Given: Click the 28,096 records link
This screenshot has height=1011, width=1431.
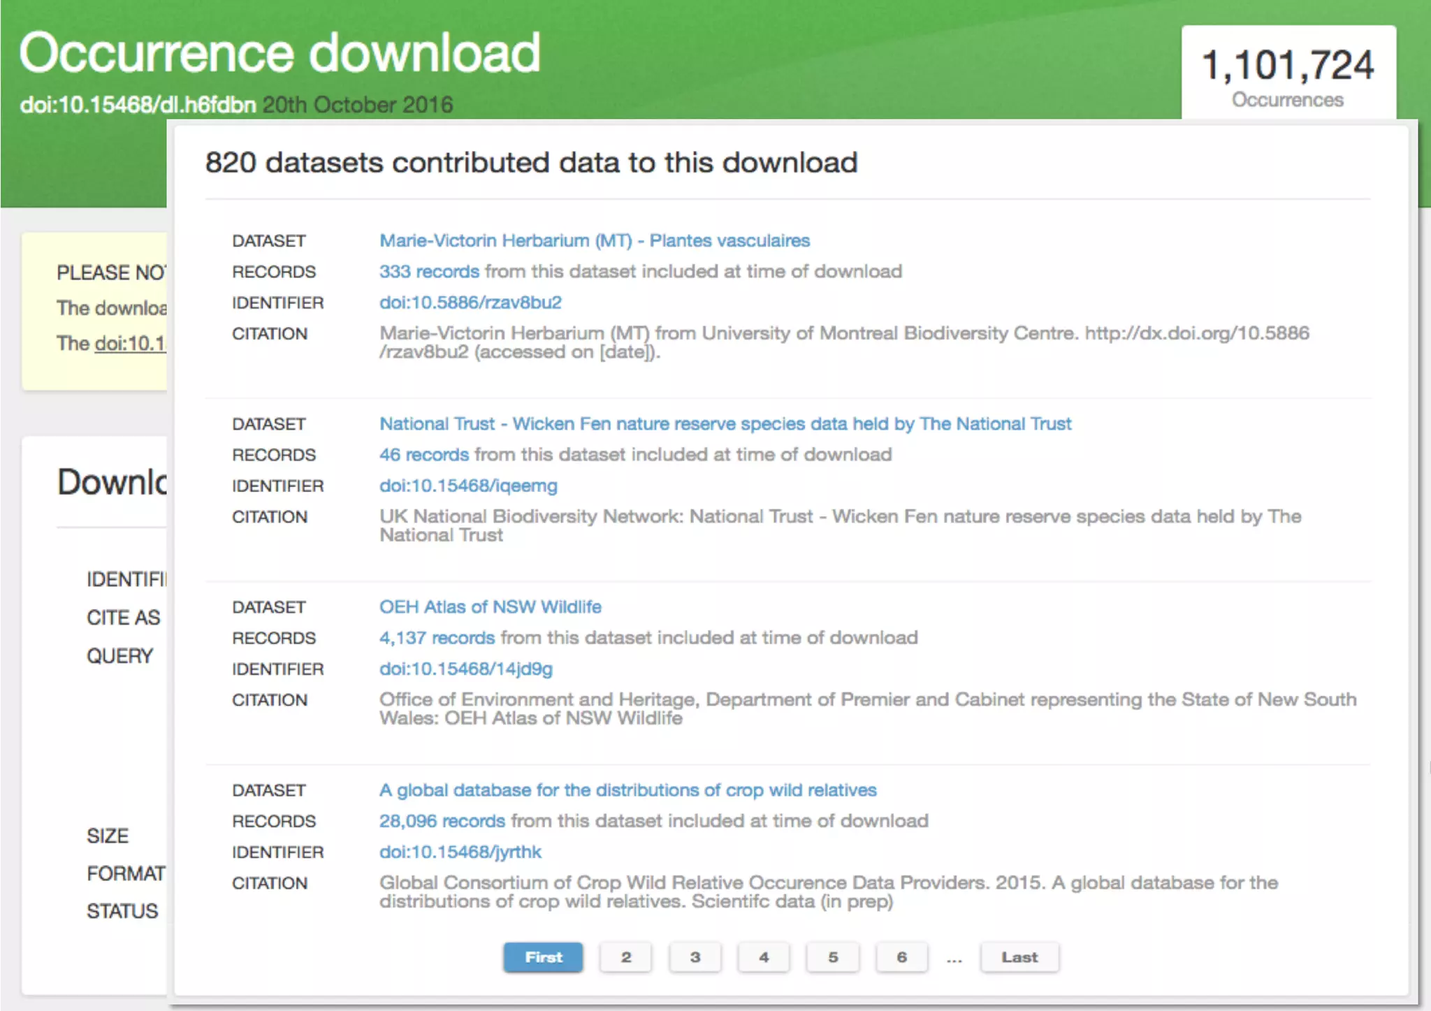Looking at the screenshot, I should click(442, 821).
